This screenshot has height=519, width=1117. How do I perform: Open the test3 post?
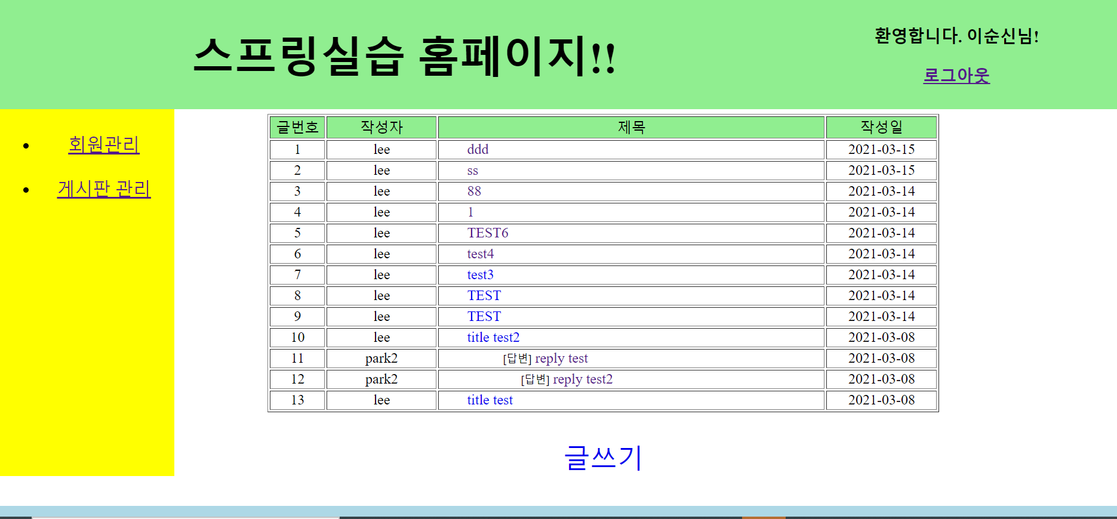[481, 275]
